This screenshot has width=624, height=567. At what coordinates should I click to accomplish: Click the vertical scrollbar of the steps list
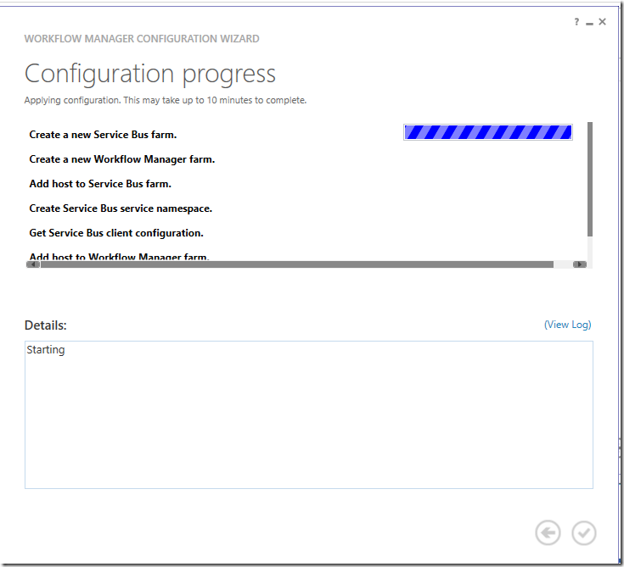tap(590, 180)
